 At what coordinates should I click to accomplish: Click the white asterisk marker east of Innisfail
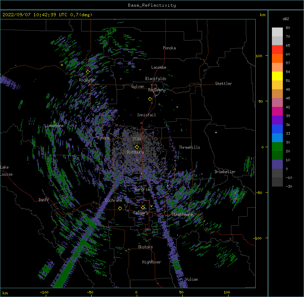tap(177, 107)
